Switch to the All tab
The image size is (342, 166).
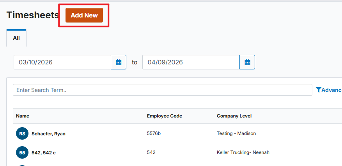point(16,38)
